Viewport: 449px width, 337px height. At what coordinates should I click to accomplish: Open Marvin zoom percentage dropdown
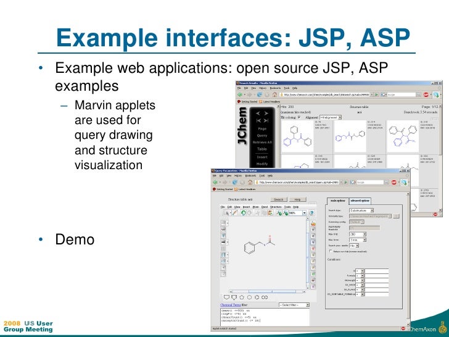coord(304,213)
